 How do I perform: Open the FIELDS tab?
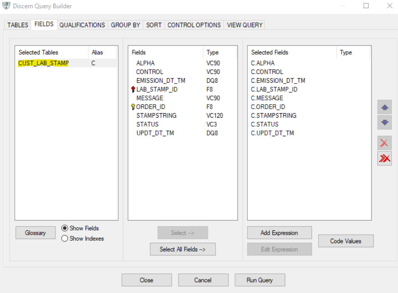(x=44, y=24)
